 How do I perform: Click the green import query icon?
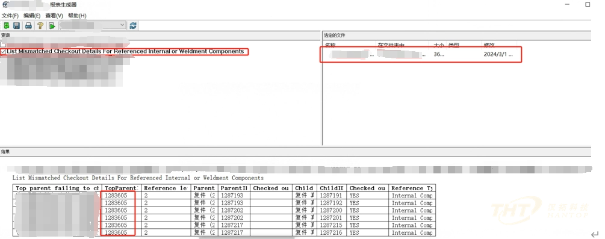pyautogui.click(x=7, y=26)
